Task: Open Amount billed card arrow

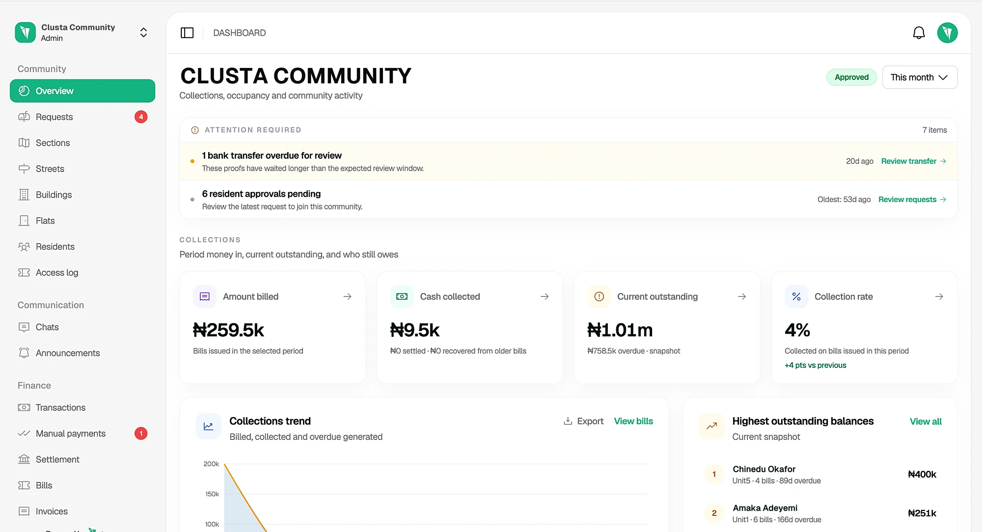Action: click(x=347, y=297)
